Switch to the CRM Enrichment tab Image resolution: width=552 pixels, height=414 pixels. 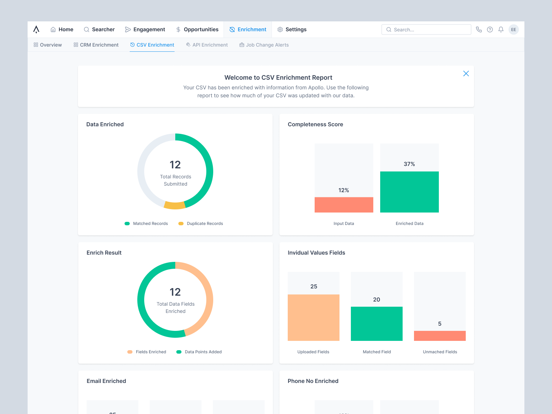tap(96, 45)
